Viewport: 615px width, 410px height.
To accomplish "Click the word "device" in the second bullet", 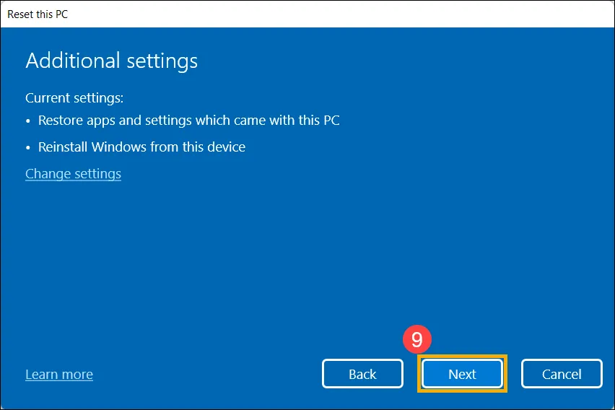I will pos(226,147).
